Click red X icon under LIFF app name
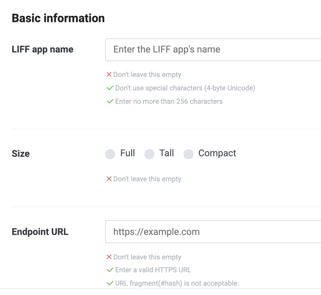 click(x=109, y=75)
